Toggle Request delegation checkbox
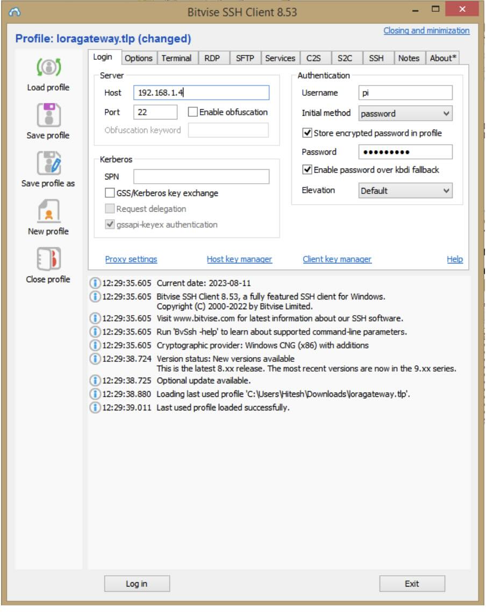 click(x=110, y=209)
